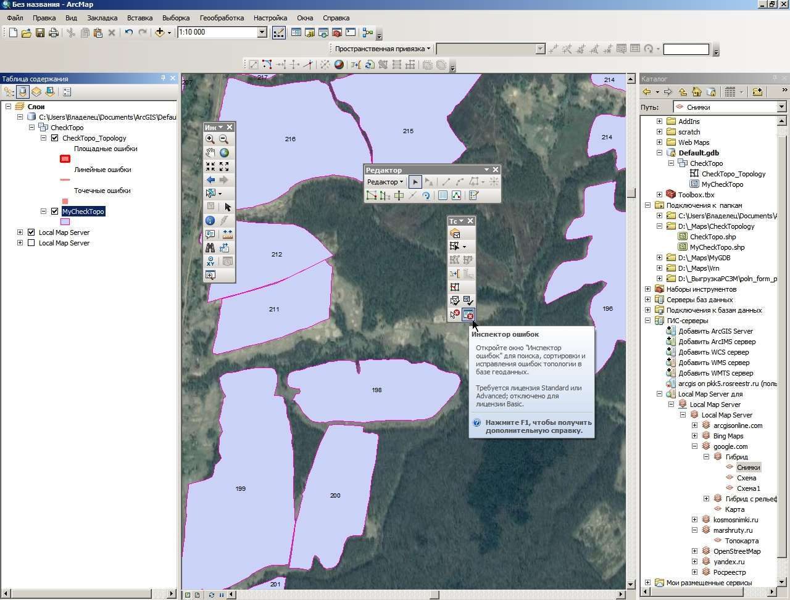Select Росреестр in the catalog tree
The width and height of the screenshot is (790, 600).
[x=730, y=572]
